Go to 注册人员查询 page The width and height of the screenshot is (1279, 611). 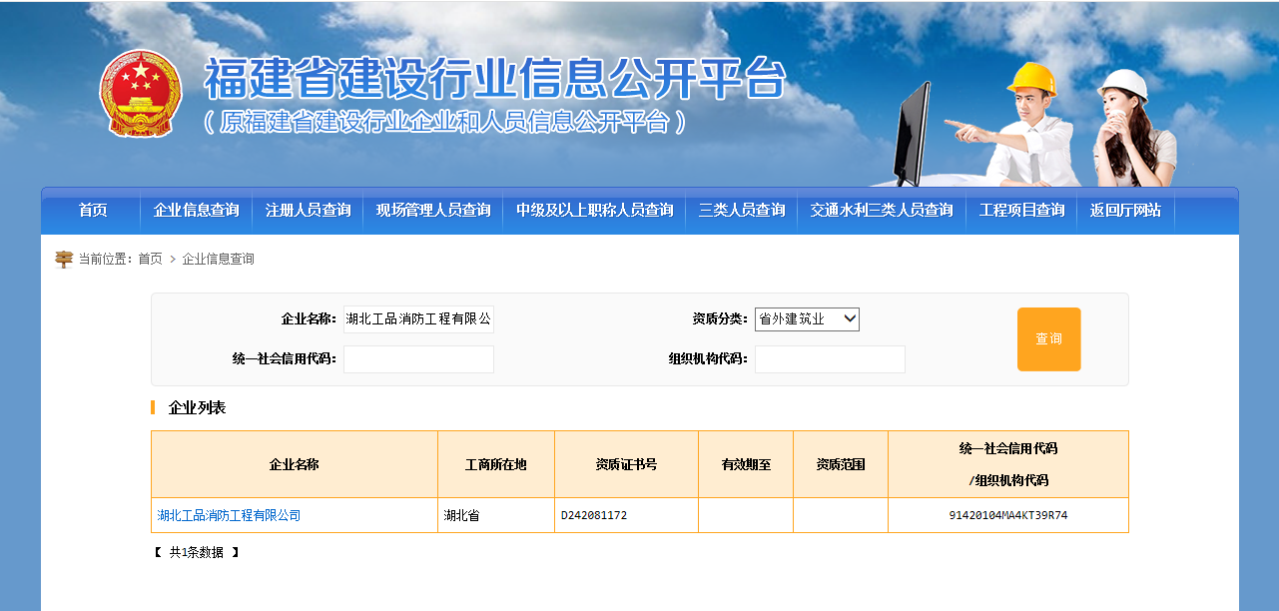coord(309,211)
